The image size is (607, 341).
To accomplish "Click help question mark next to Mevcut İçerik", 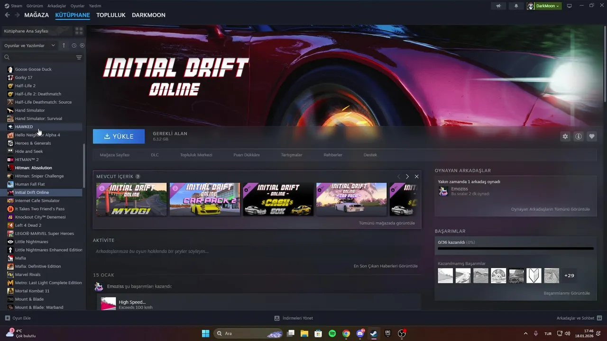I will [138, 177].
